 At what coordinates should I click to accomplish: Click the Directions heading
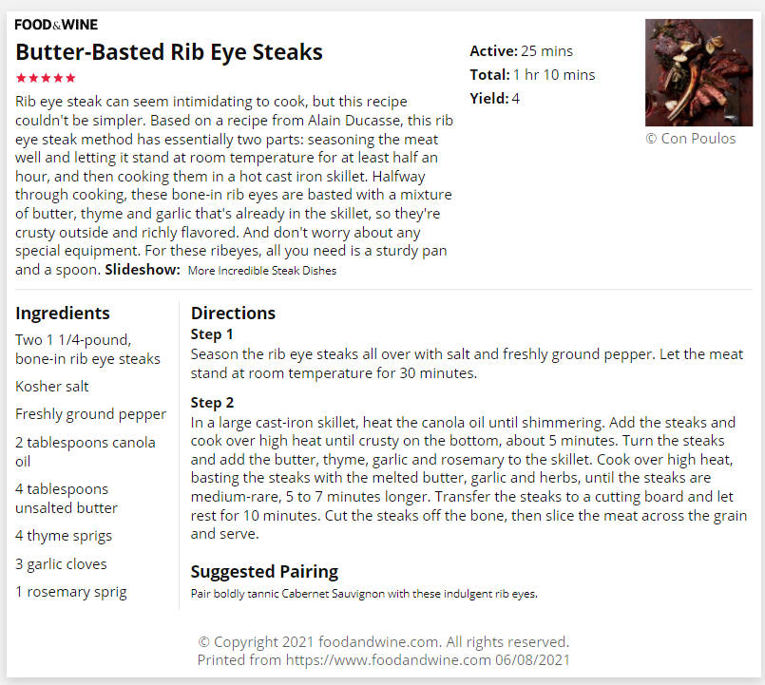pyautogui.click(x=233, y=313)
